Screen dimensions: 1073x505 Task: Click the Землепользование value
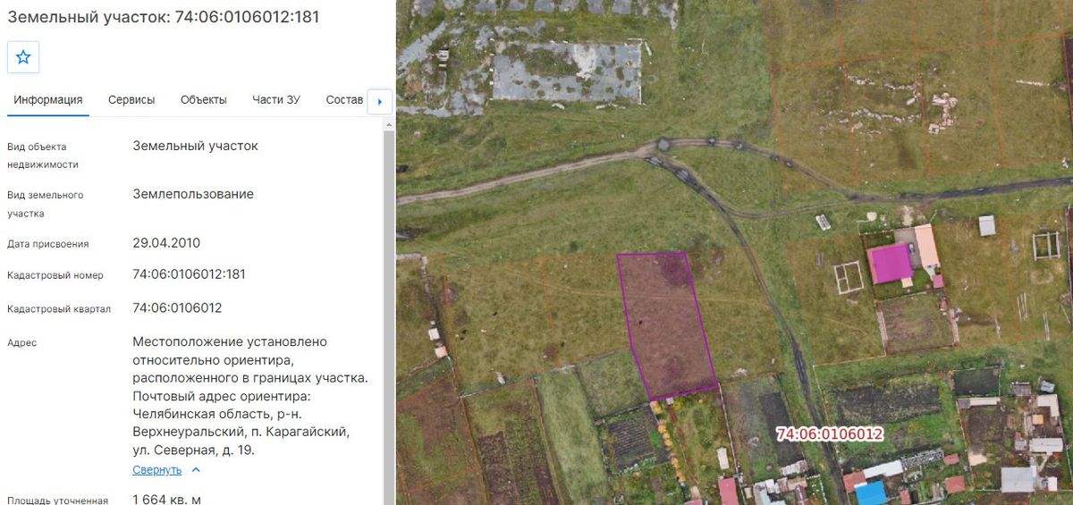point(193,194)
